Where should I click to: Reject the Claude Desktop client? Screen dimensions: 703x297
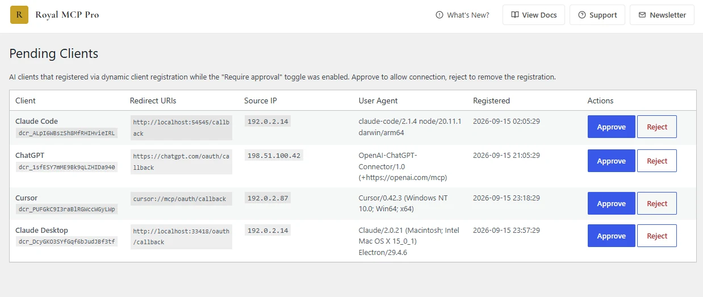[x=657, y=236]
